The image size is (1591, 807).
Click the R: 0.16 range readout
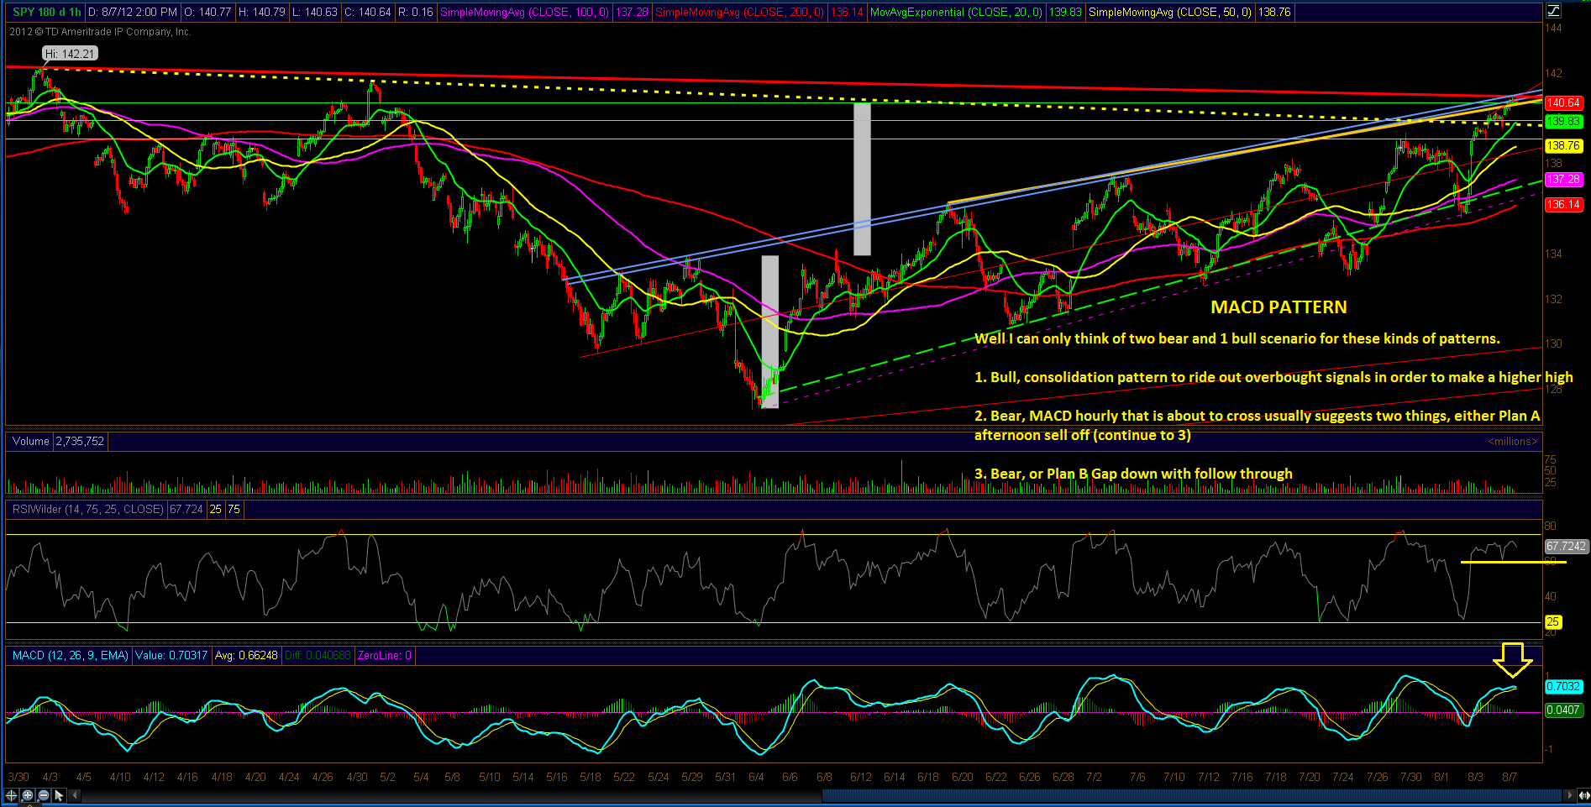pyautogui.click(x=415, y=12)
